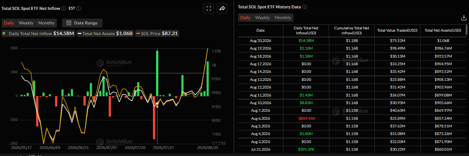Open the Date Range picker

(x=82, y=23)
